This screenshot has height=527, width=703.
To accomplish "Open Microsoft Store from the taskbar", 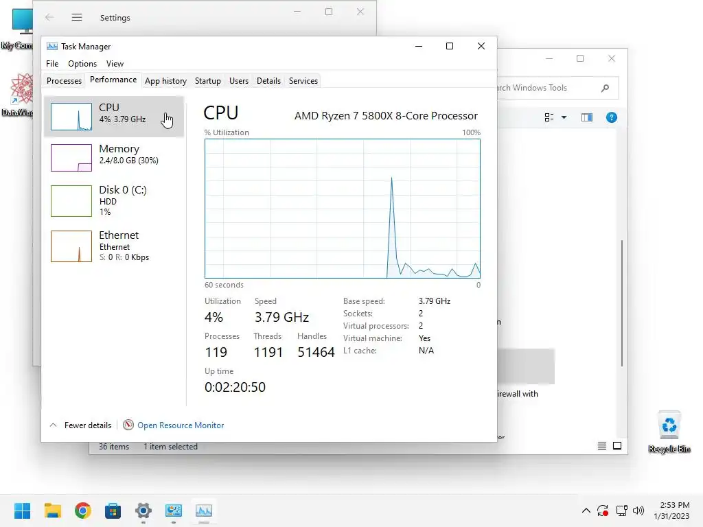I will click(x=113, y=511).
